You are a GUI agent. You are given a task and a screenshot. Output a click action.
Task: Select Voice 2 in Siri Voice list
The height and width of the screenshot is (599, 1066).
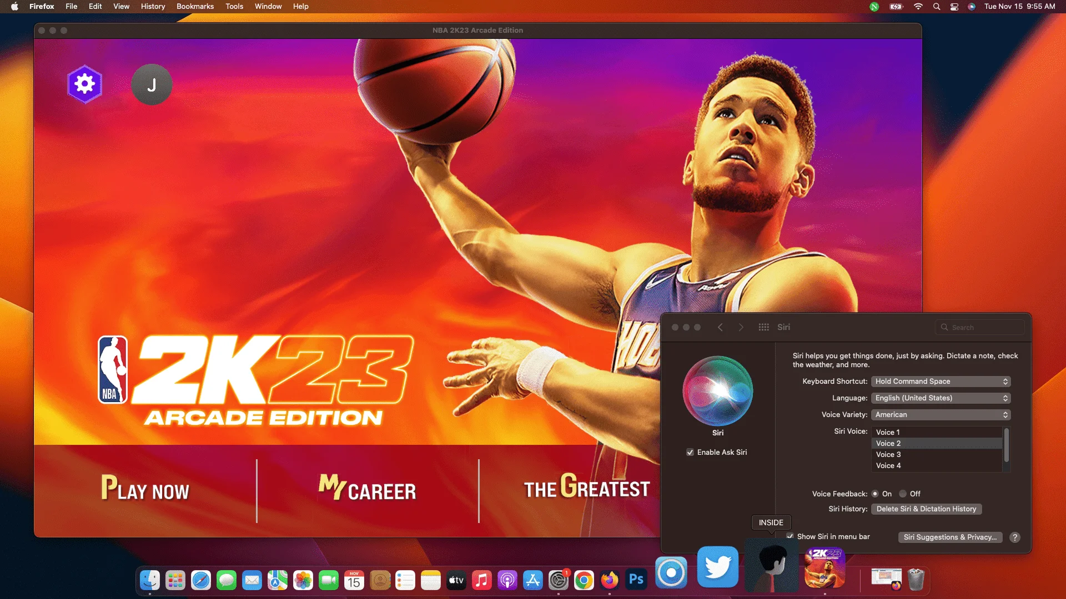(937, 443)
